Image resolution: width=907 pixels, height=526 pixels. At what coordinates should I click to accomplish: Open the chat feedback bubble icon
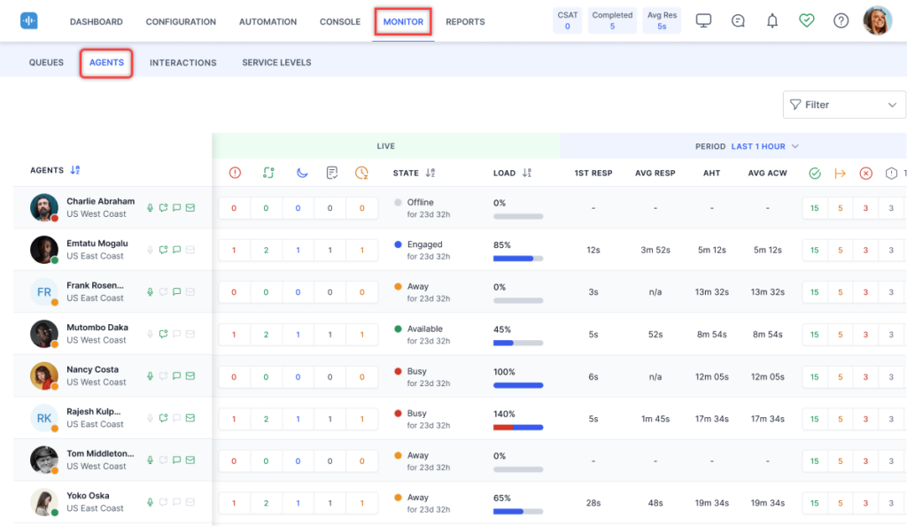coord(738,19)
